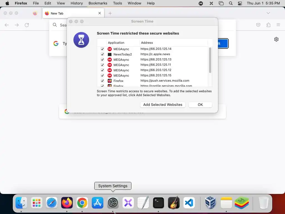Click the website list scrollbar thumb

210,60
